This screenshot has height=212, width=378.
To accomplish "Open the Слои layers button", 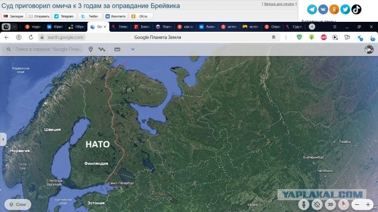I will (x=18, y=204).
